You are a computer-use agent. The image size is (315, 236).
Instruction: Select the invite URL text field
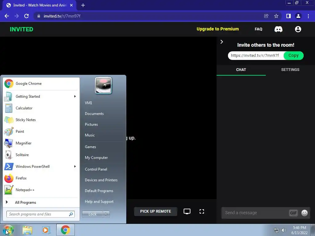tap(255, 55)
